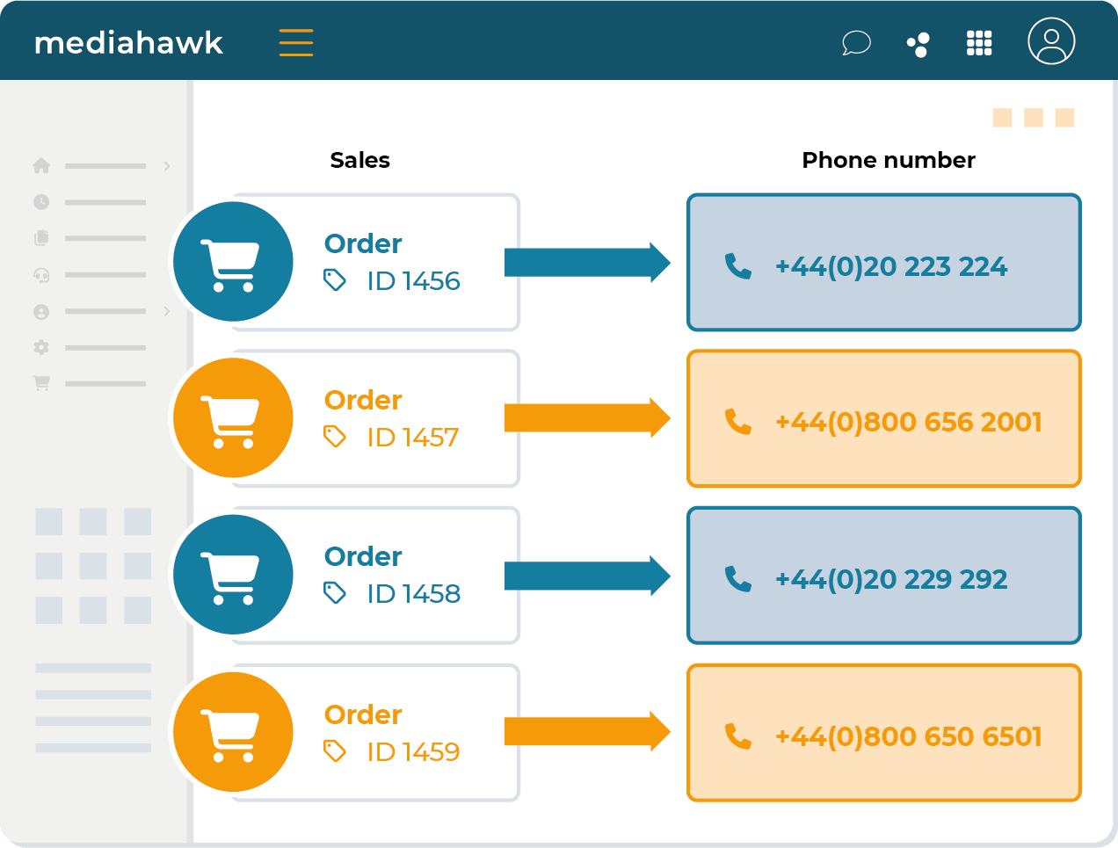Click the phone icon beside +44(0)20 229 292
The height and width of the screenshot is (848, 1118).
tap(737, 578)
